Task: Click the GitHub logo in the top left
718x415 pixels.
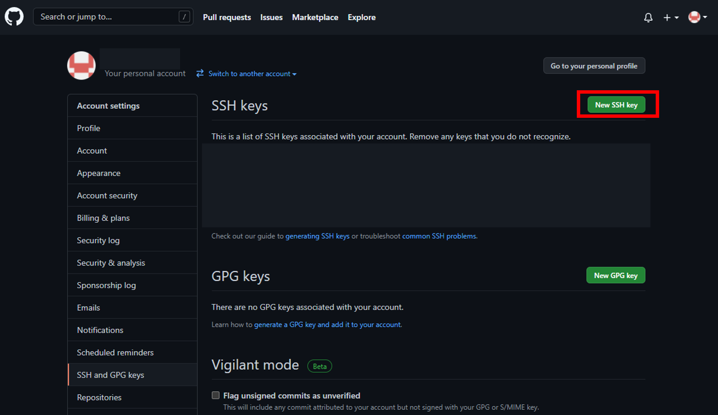Action: [14, 17]
